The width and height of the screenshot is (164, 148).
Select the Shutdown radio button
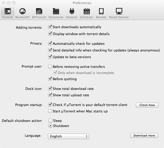(50, 126)
